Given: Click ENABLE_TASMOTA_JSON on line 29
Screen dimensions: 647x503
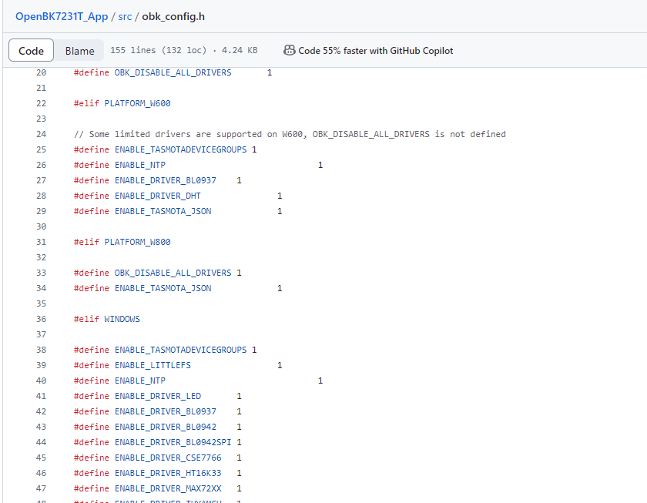Looking at the screenshot, I should (x=163, y=211).
